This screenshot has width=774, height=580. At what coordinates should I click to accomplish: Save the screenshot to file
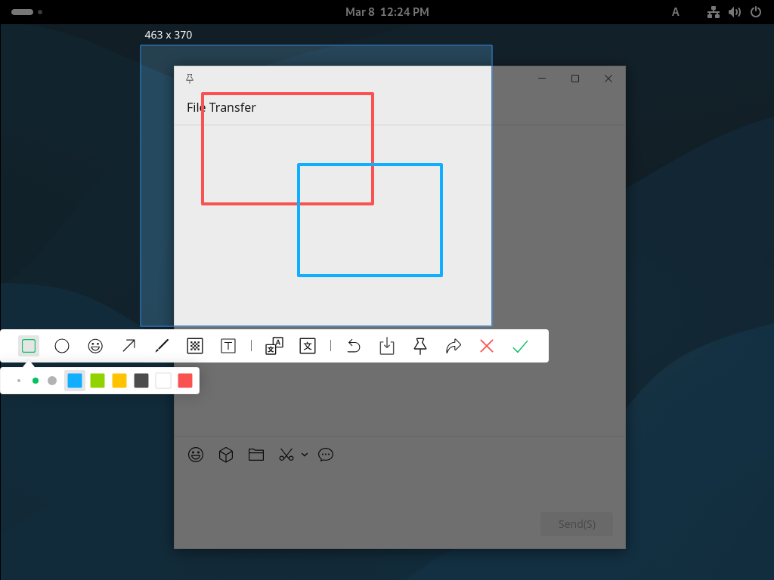[387, 346]
